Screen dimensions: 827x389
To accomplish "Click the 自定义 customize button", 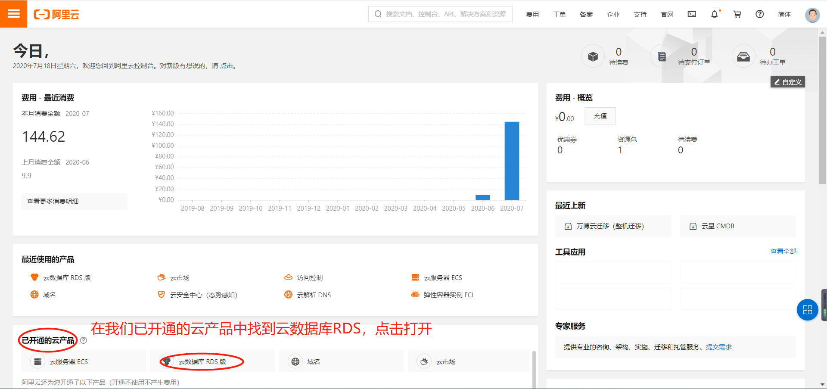I will click(x=788, y=82).
